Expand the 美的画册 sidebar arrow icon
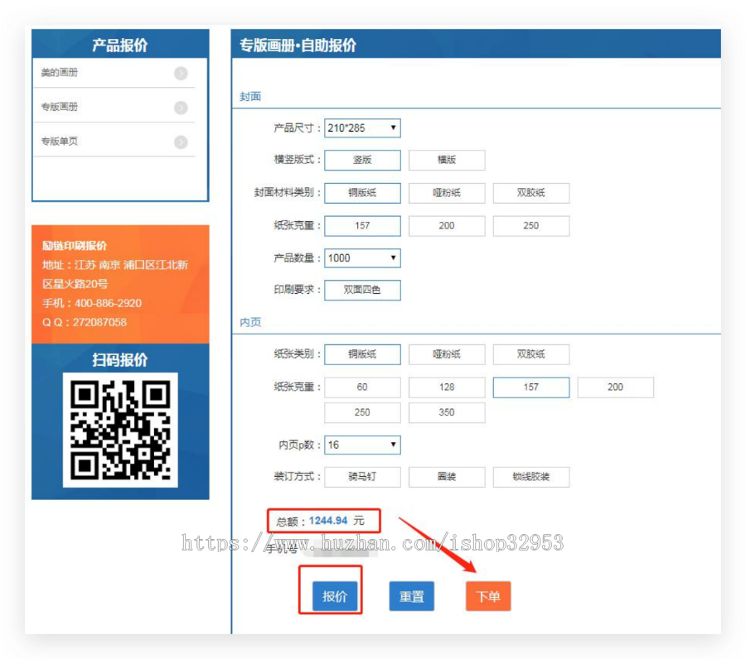 click(x=181, y=73)
